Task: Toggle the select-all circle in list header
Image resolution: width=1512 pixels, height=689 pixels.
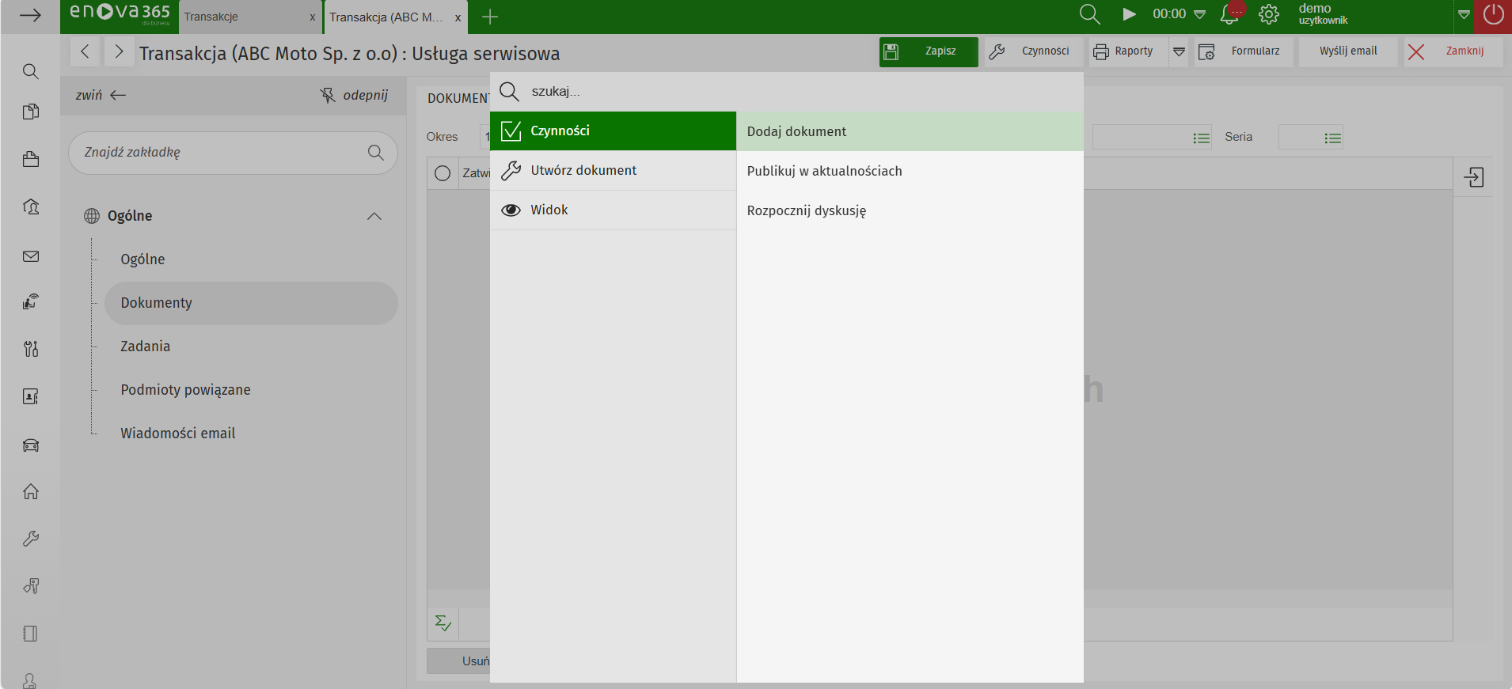Action: coord(443,173)
